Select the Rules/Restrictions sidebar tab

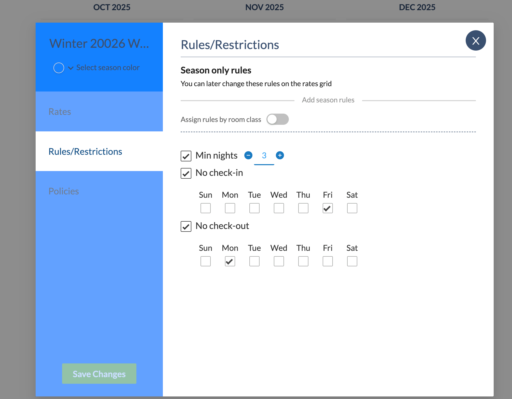86,152
